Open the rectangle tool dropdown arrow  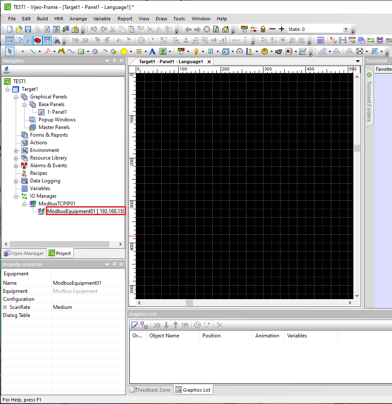[x=88, y=51]
